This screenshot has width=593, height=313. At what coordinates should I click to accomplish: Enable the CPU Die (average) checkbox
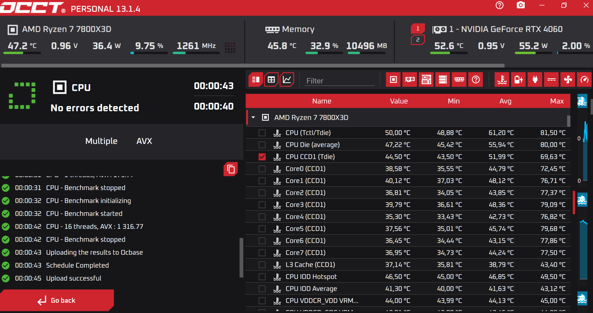click(x=262, y=145)
